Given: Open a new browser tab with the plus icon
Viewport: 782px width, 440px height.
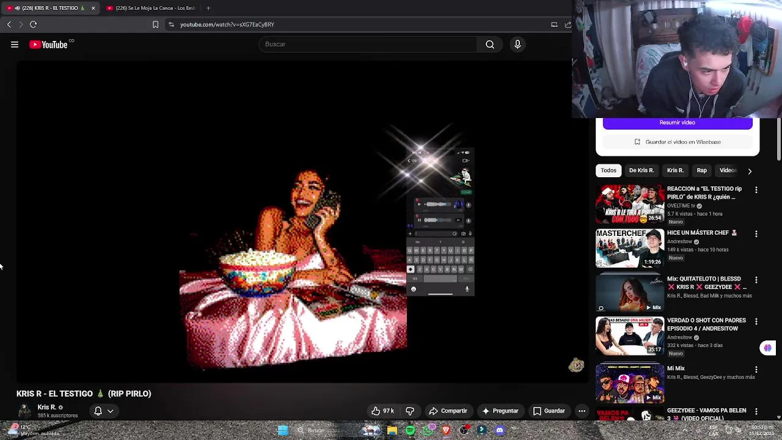Looking at the screenshot, I should click(x=208, y=8).
